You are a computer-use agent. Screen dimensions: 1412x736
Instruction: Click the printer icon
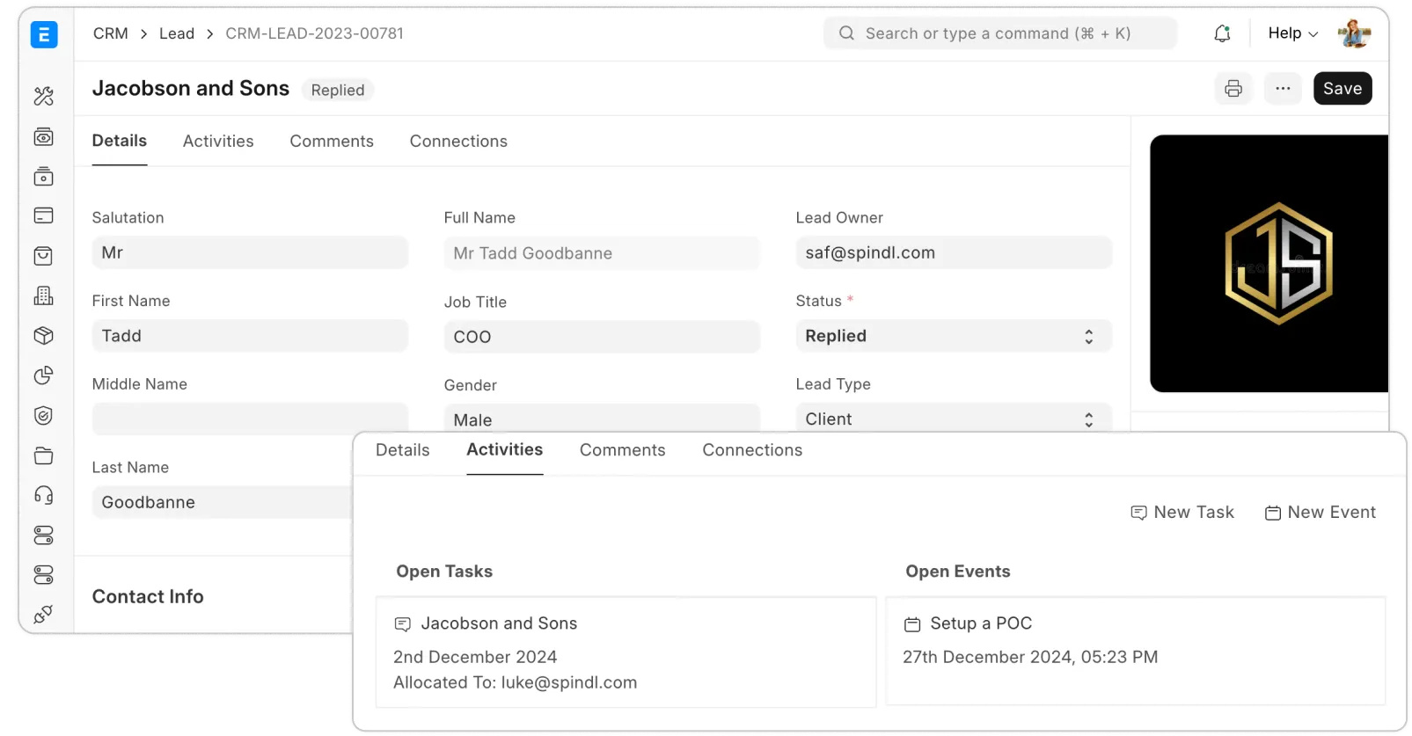tap(1233, 89)
